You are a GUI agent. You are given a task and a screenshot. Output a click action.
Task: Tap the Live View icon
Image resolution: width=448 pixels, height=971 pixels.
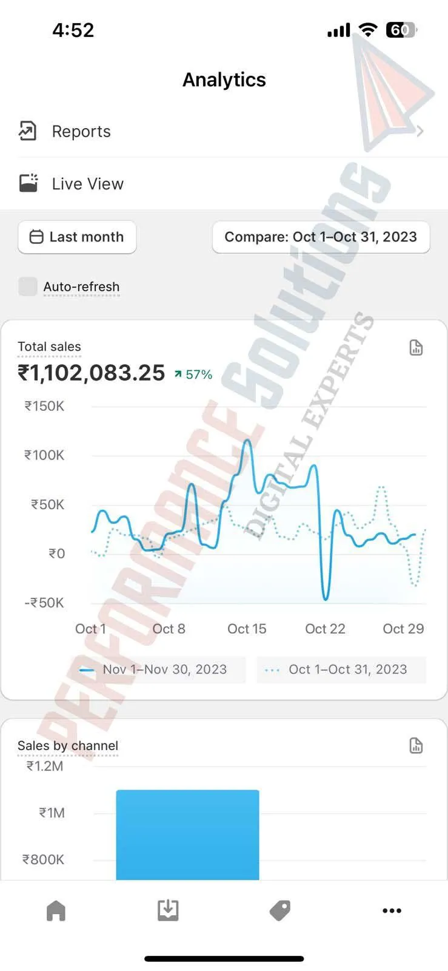click(x=28, y=183)
